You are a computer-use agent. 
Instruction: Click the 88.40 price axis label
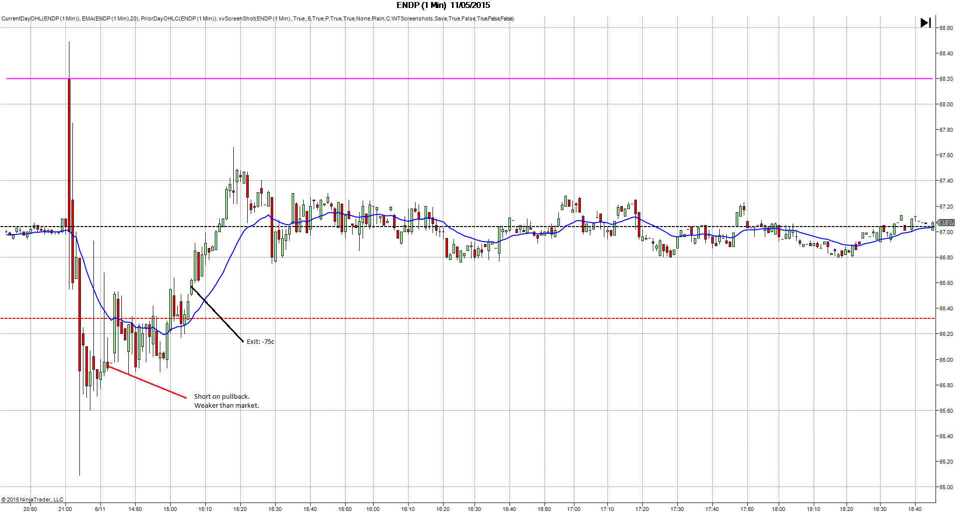[x=946, y=53]
